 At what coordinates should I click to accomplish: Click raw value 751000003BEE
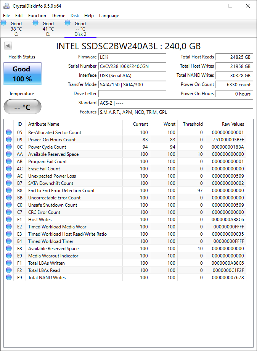pos(228,140)
